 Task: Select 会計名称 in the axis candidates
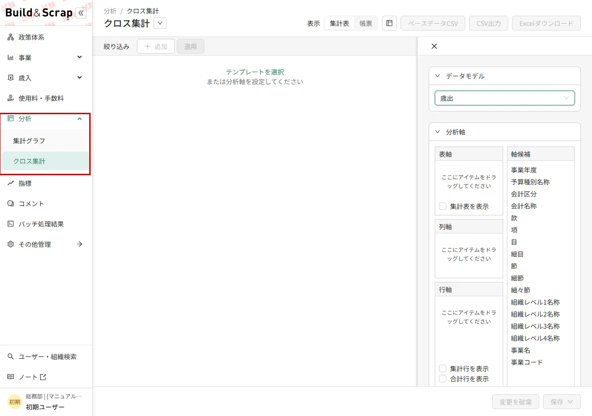524,206
